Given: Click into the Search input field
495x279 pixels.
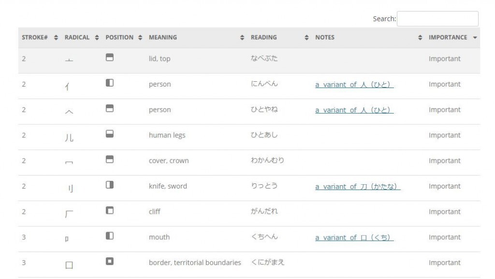Looking at the screenshot, I should 437,19.
